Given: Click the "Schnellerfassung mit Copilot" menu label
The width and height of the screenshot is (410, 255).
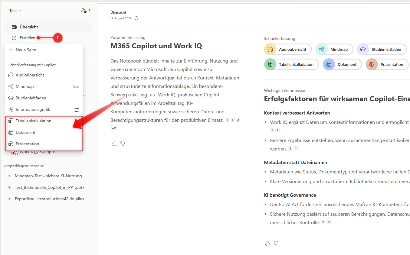Looking at the screenshot, I should pos(32,65).
